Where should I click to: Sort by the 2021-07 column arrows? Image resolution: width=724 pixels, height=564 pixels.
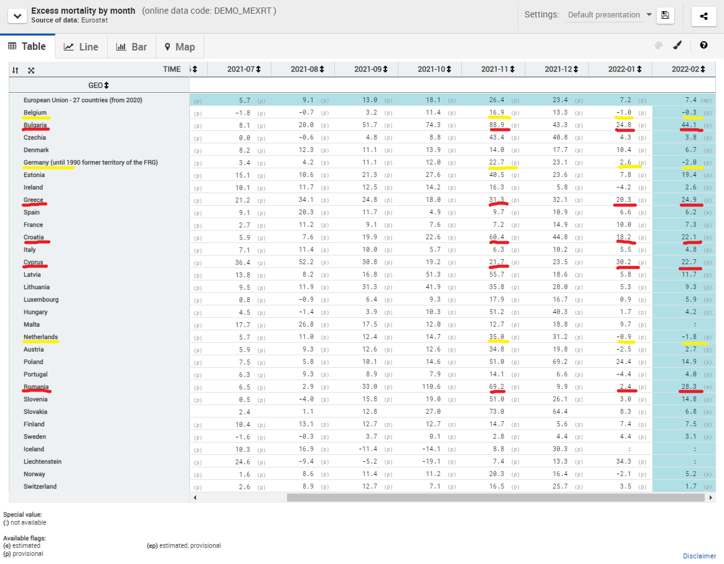point(258,69)
